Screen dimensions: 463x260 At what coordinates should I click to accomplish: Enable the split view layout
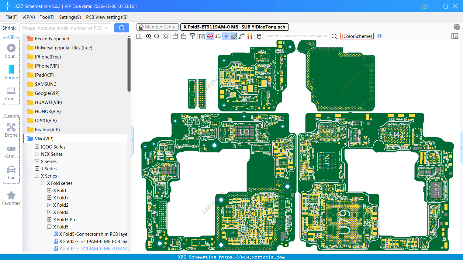pos(139,36)
